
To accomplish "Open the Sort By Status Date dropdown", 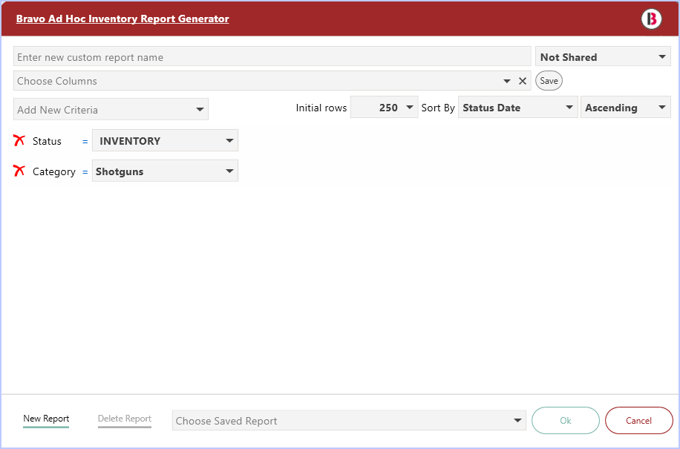I will (x=518, y=108).
